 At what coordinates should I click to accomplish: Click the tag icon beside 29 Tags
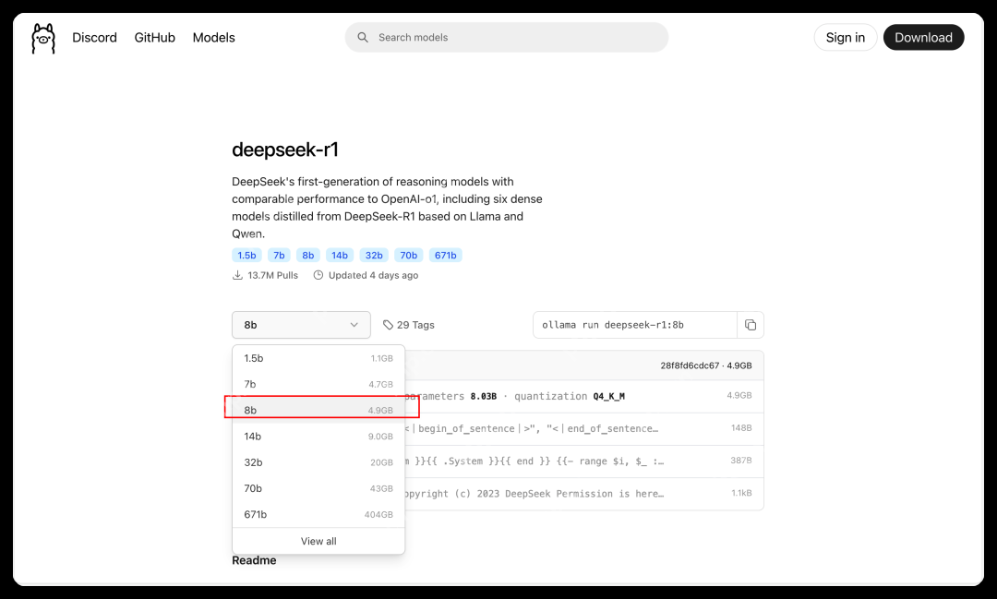(x=388, y=325)
